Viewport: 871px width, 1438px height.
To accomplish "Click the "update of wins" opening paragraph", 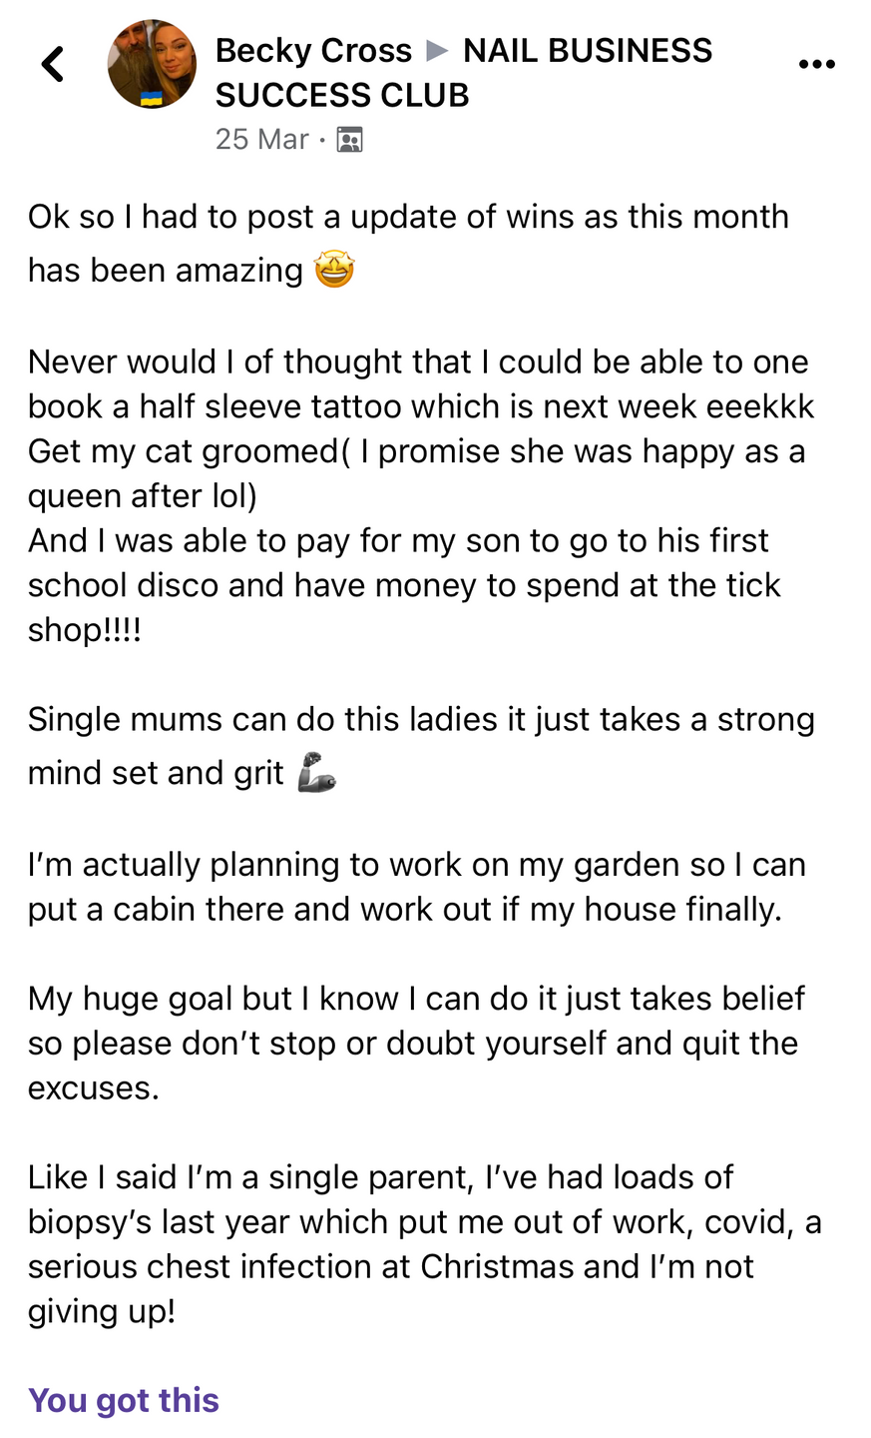I will pyautogui.click(x=408, y=243).
